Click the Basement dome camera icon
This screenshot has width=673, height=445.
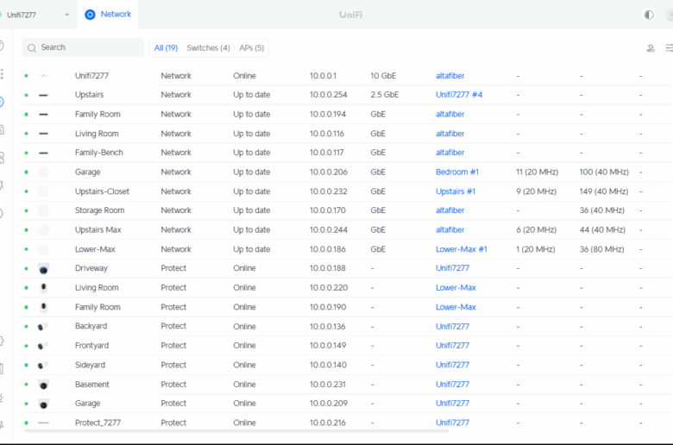(x=43, y=385)
